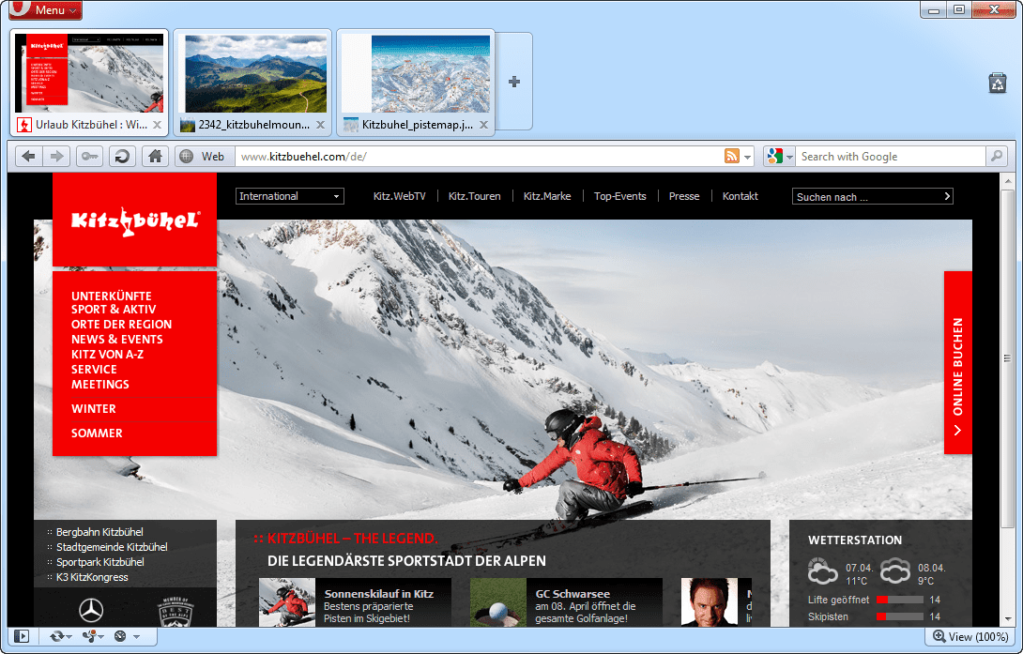This screenshot has width=1023, height=654.
Task: Close the 2342_kitzbuhelmoun tab
Action: (x=320, y=125)
